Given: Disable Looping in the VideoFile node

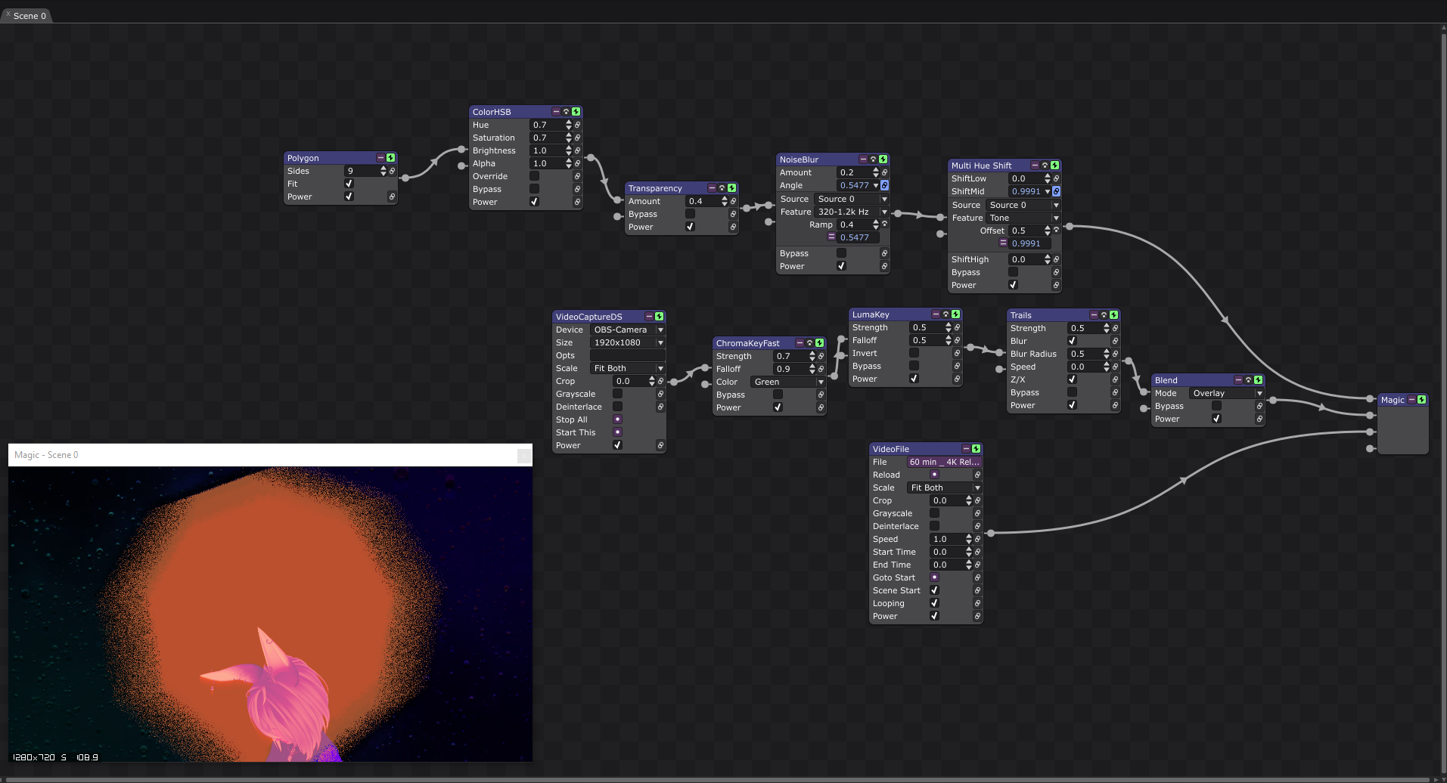Looking at the screenshot, I should pyautogui.click(x=934, y=603).
